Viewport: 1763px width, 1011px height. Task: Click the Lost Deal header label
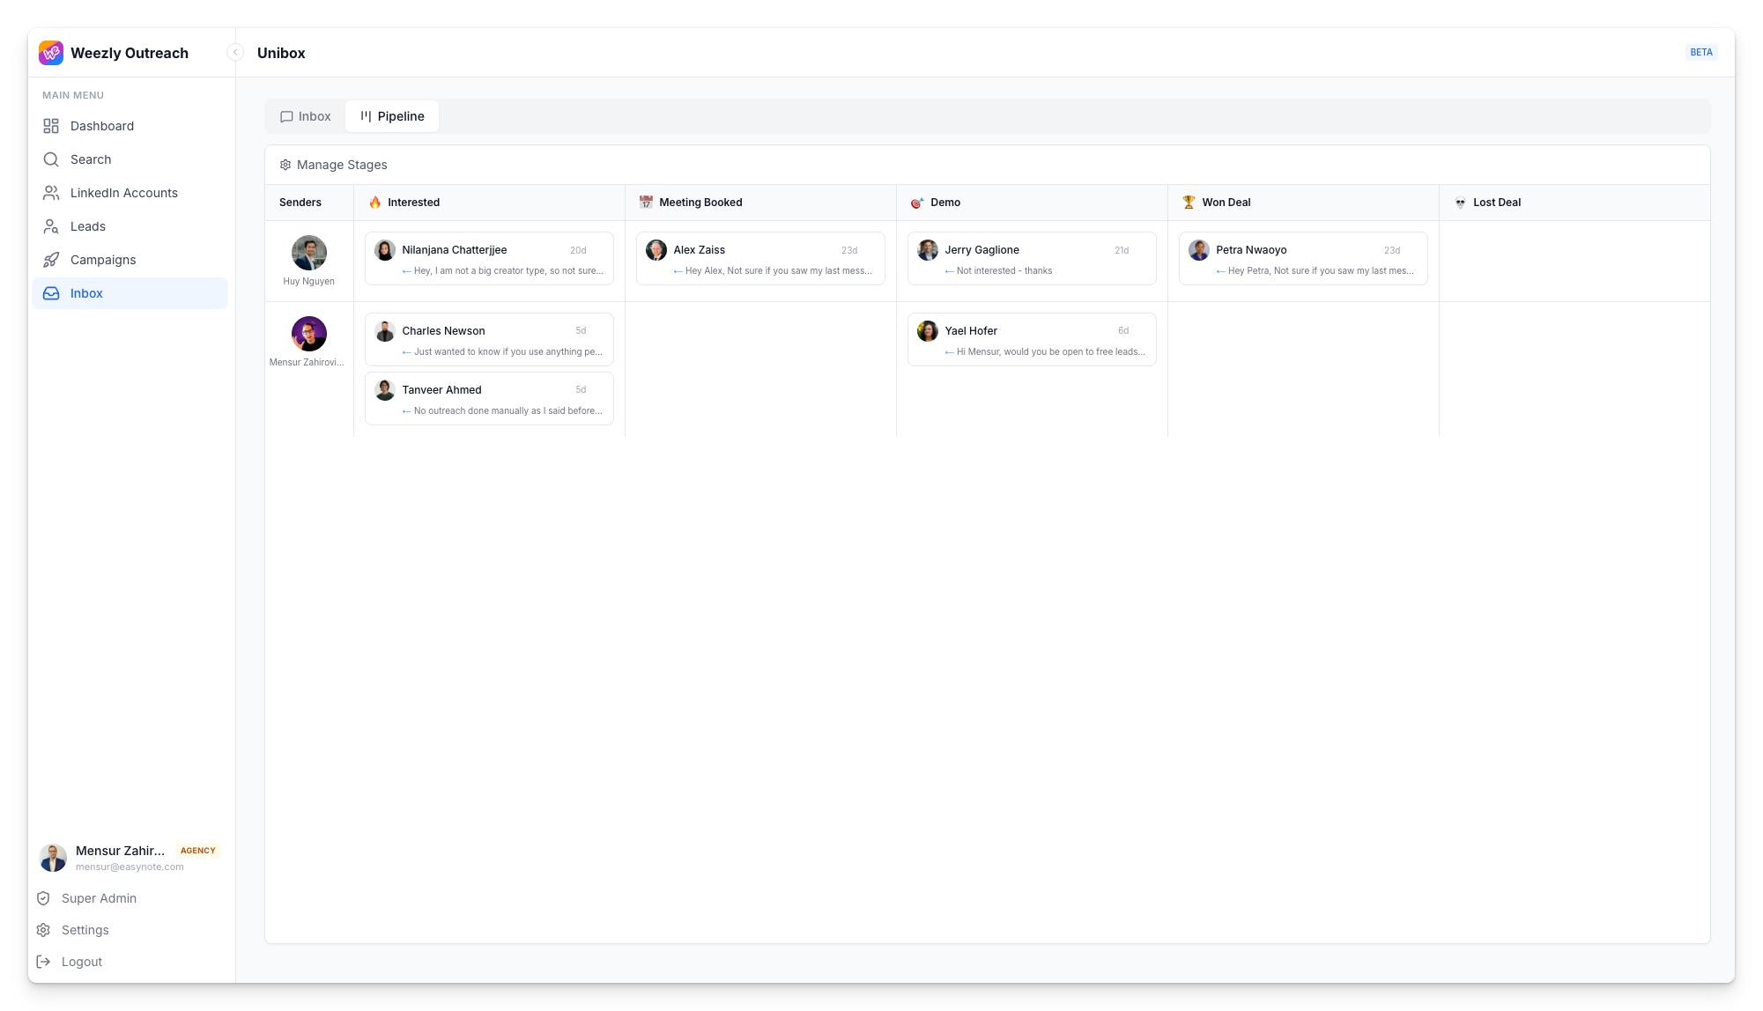point(1497,203)
